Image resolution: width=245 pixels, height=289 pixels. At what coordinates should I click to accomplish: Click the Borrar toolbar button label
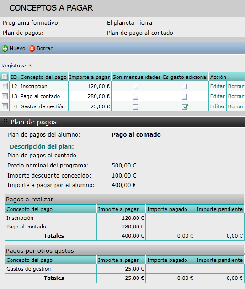[x=45, y=48]
